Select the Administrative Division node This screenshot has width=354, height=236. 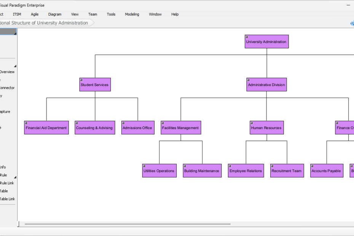coord(266,85)
